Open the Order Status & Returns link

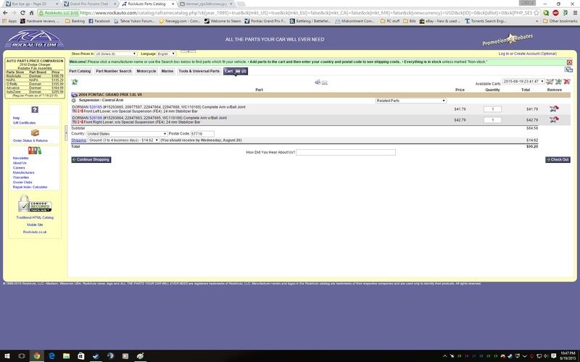click(30, 140)
